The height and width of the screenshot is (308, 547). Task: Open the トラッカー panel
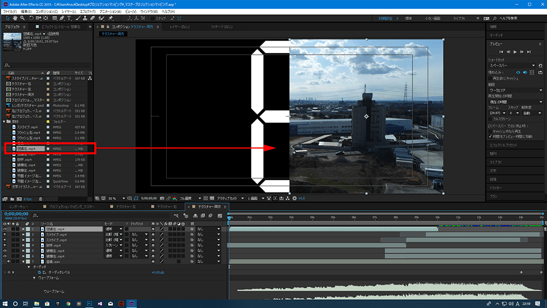pyautogui.click(x=496, y=187)
